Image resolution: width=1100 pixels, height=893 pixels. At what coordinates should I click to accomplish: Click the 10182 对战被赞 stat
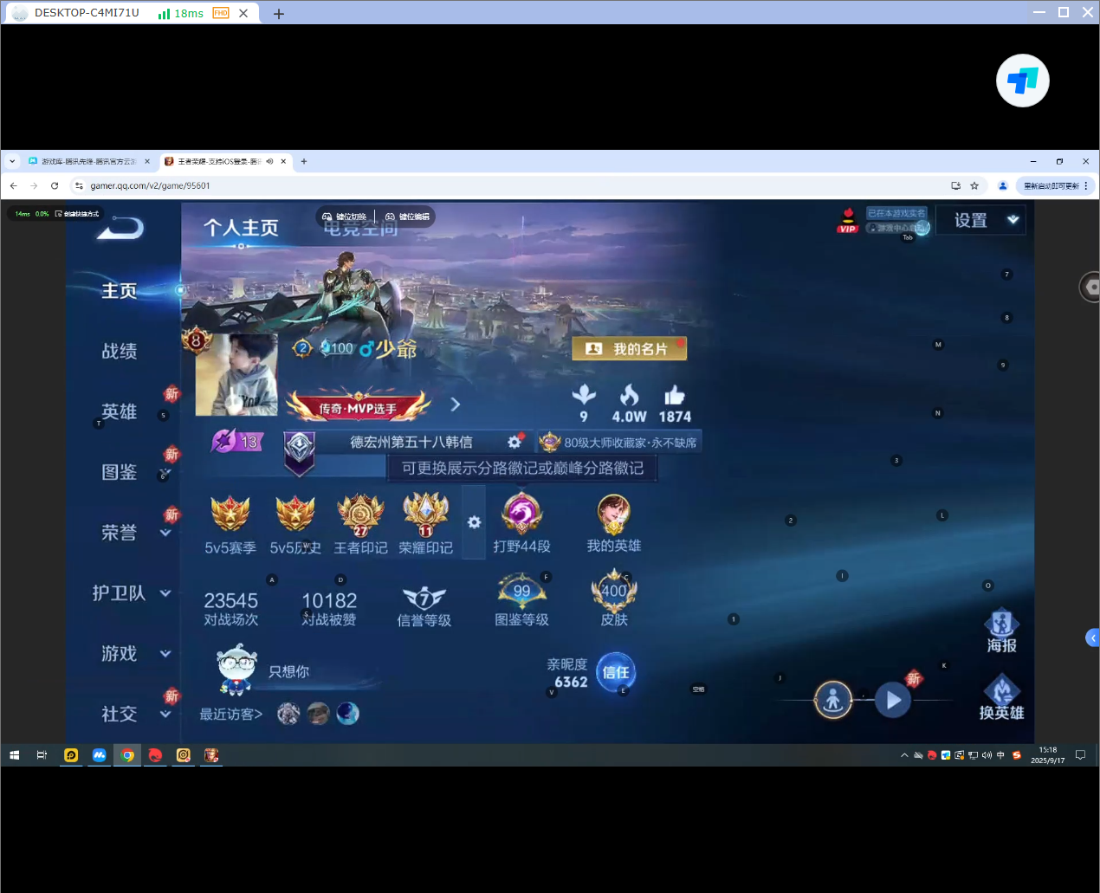329,608
